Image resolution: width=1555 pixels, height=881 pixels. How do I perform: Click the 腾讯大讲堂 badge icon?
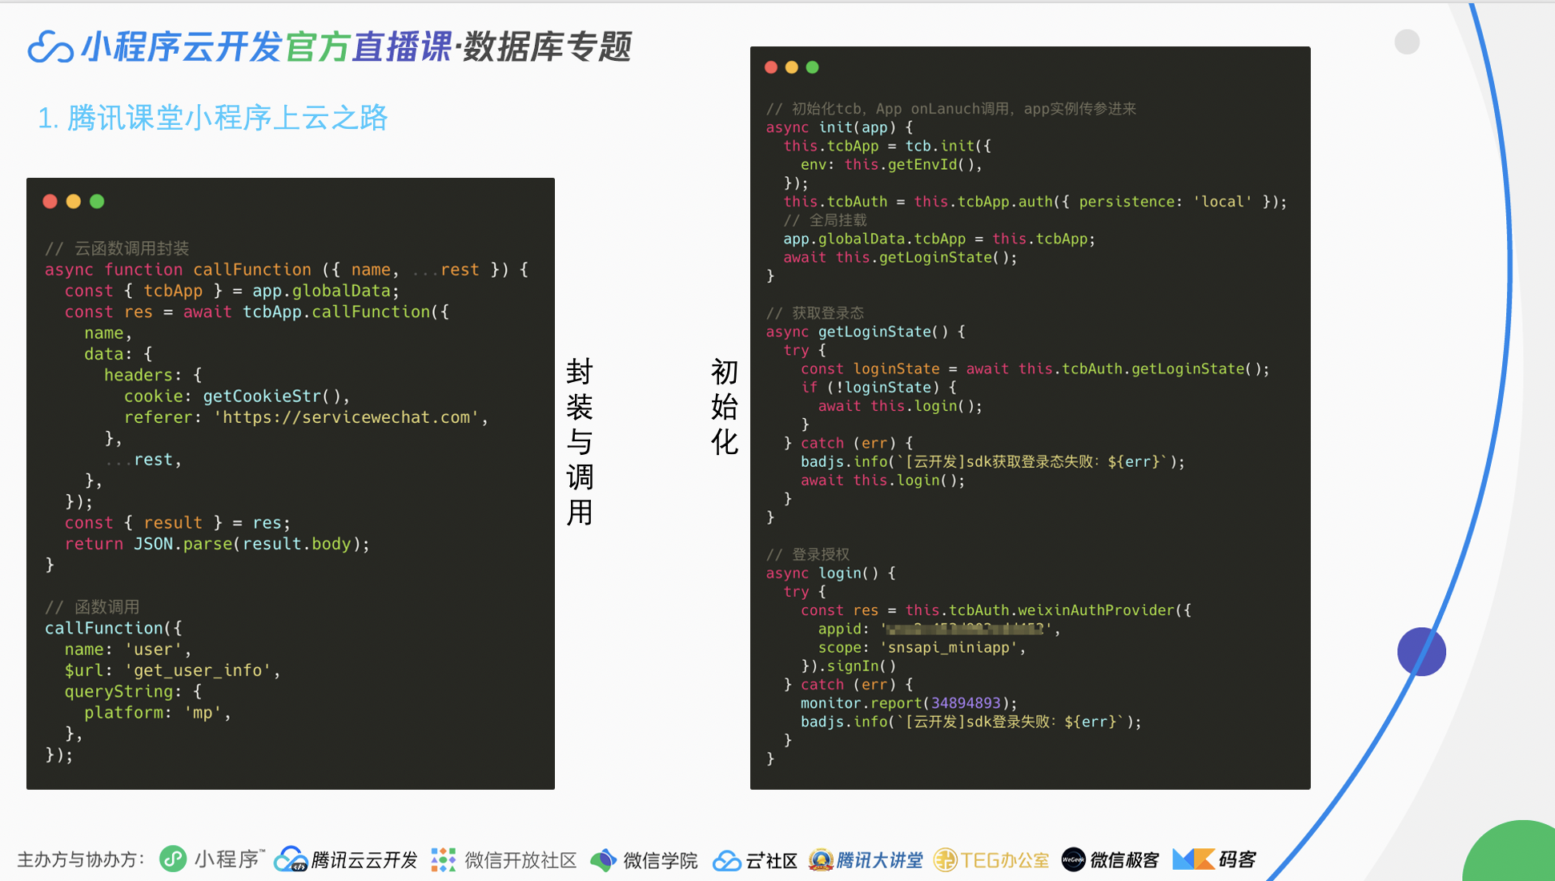point(821,859)
